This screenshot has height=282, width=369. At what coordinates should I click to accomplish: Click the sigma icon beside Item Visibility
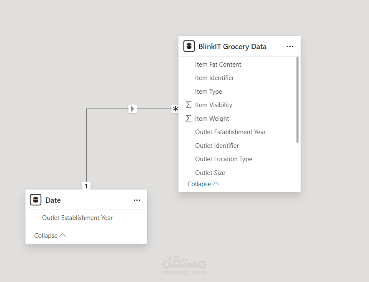click(x=188, y=105)
